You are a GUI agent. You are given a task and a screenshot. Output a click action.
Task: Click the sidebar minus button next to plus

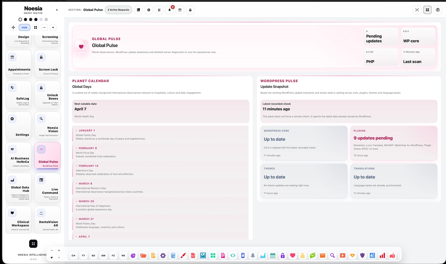coord(44,27)
